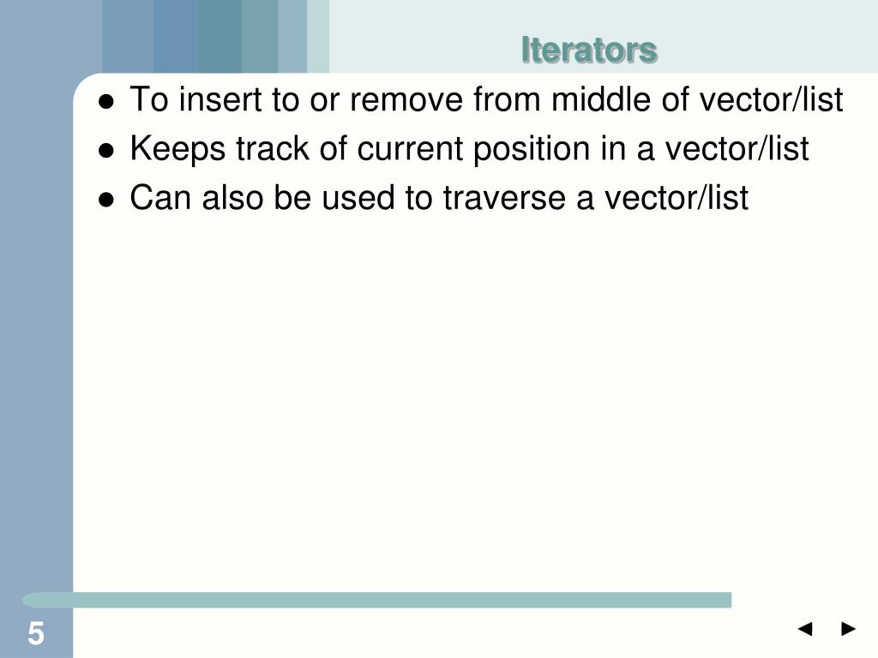Screen dimensions: 878x658
Task: Select the Iterators slide title
Action: 588,50
